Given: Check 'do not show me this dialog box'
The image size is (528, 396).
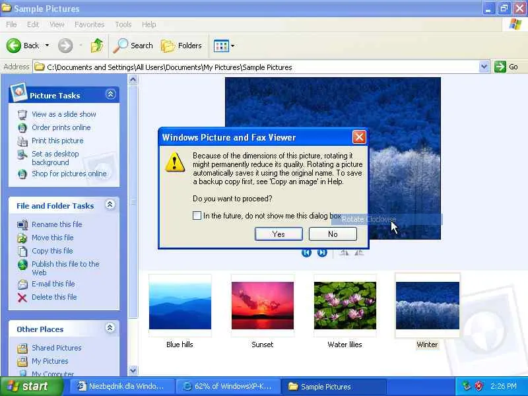Looking at the screenshot, I should point(197,216).
